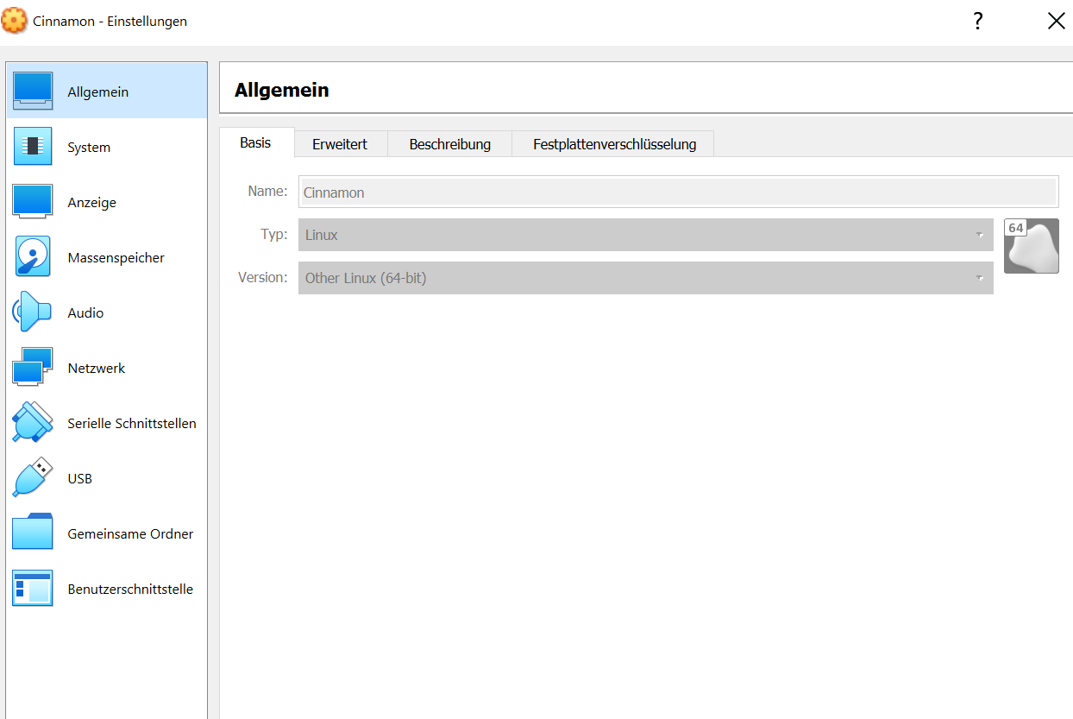Viewport: 1073px width, 719px height.
Task: Click the Allgemein monitor icon in sidebar
Action: tap(33, 91)
